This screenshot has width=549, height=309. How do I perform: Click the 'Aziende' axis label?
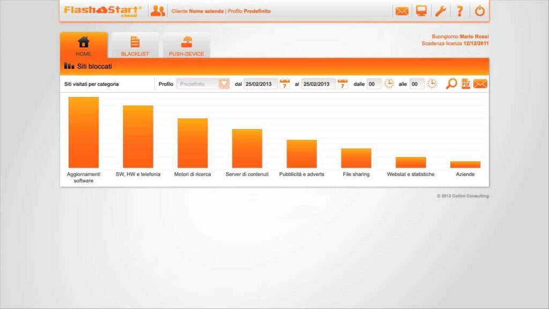pyautogui.click(x=465, y=174)
